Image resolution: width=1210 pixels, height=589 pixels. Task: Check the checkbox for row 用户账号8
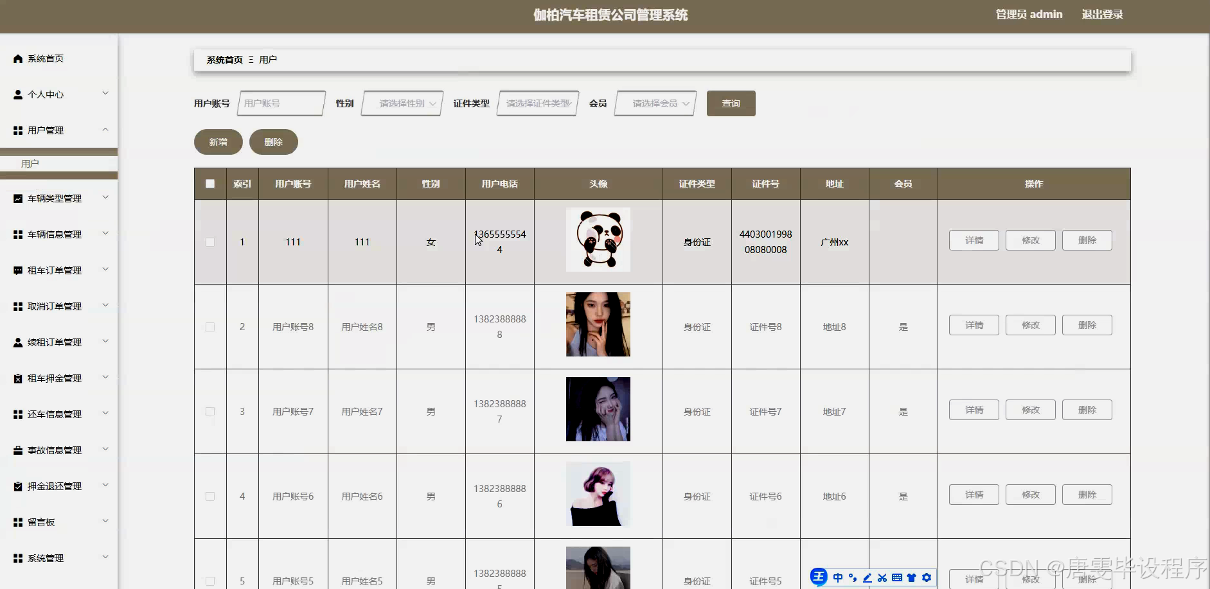click(210, 327)
